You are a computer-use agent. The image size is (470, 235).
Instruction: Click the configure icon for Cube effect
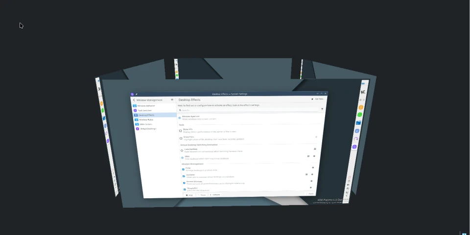tap(313, 167)
